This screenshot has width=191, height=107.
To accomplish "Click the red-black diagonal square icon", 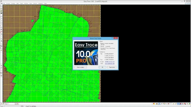I will point(185,104).
